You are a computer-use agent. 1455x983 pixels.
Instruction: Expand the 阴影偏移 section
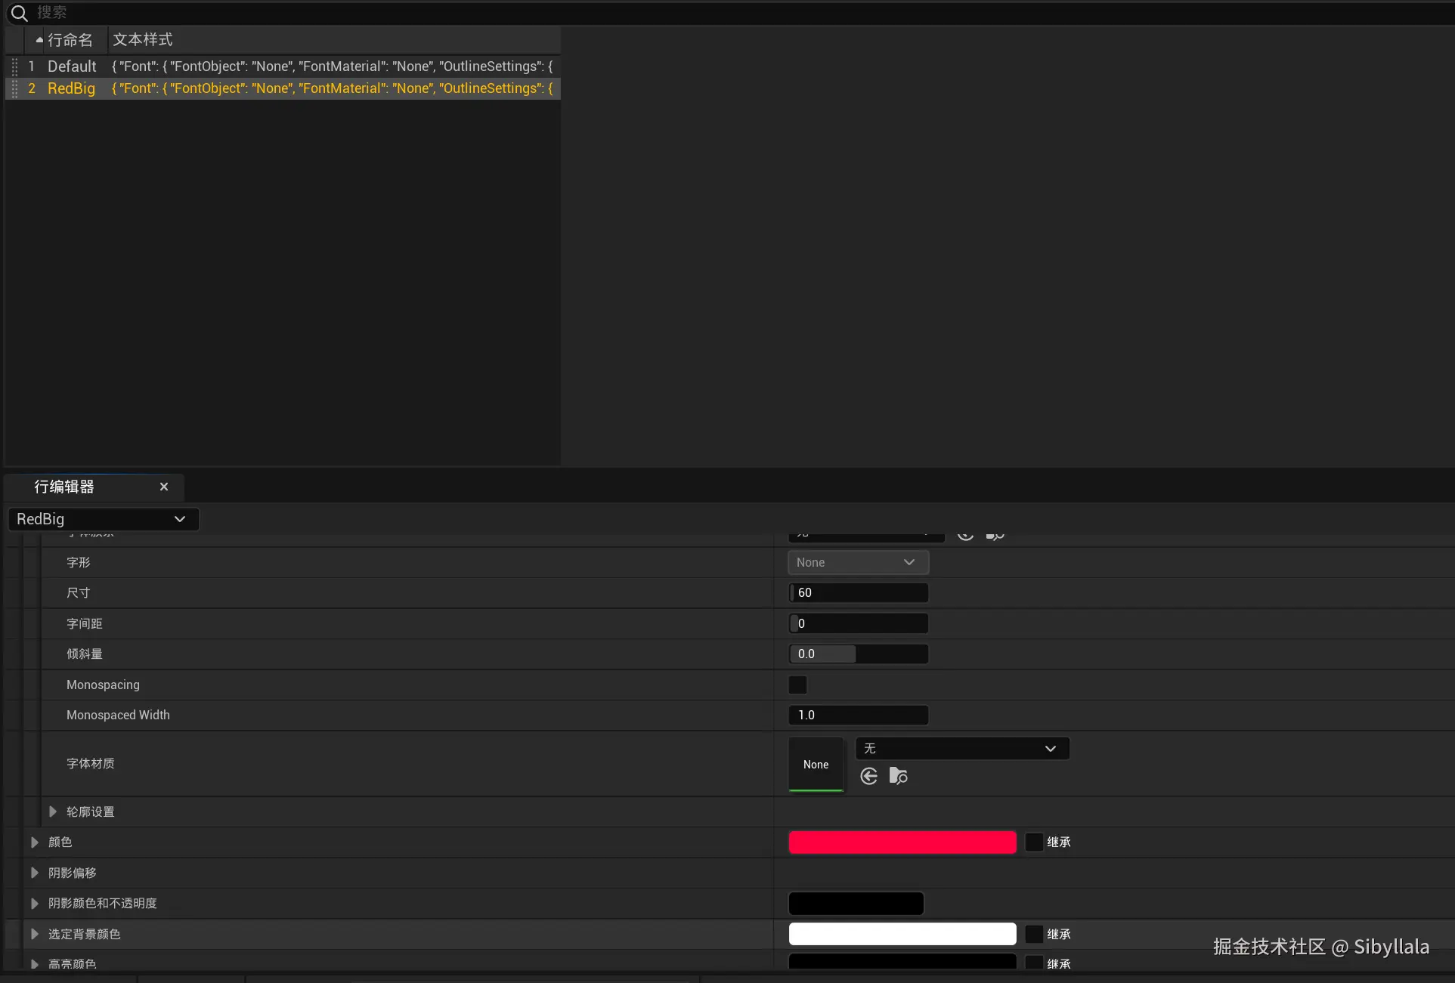tap(35, 873)
